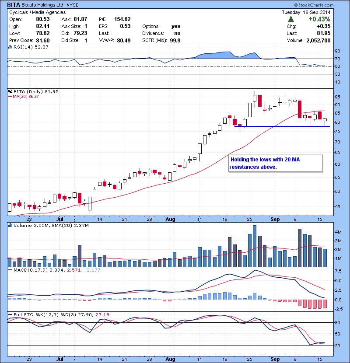The width and height of the screenshot is (350, 363).
Task: Click the Last price 81.95 in header
Action: tap(324, 33)
